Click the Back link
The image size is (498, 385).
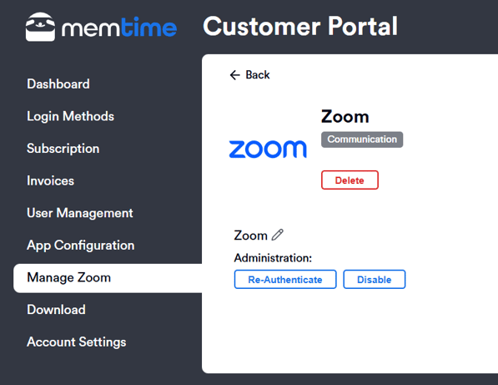point(249,75)
